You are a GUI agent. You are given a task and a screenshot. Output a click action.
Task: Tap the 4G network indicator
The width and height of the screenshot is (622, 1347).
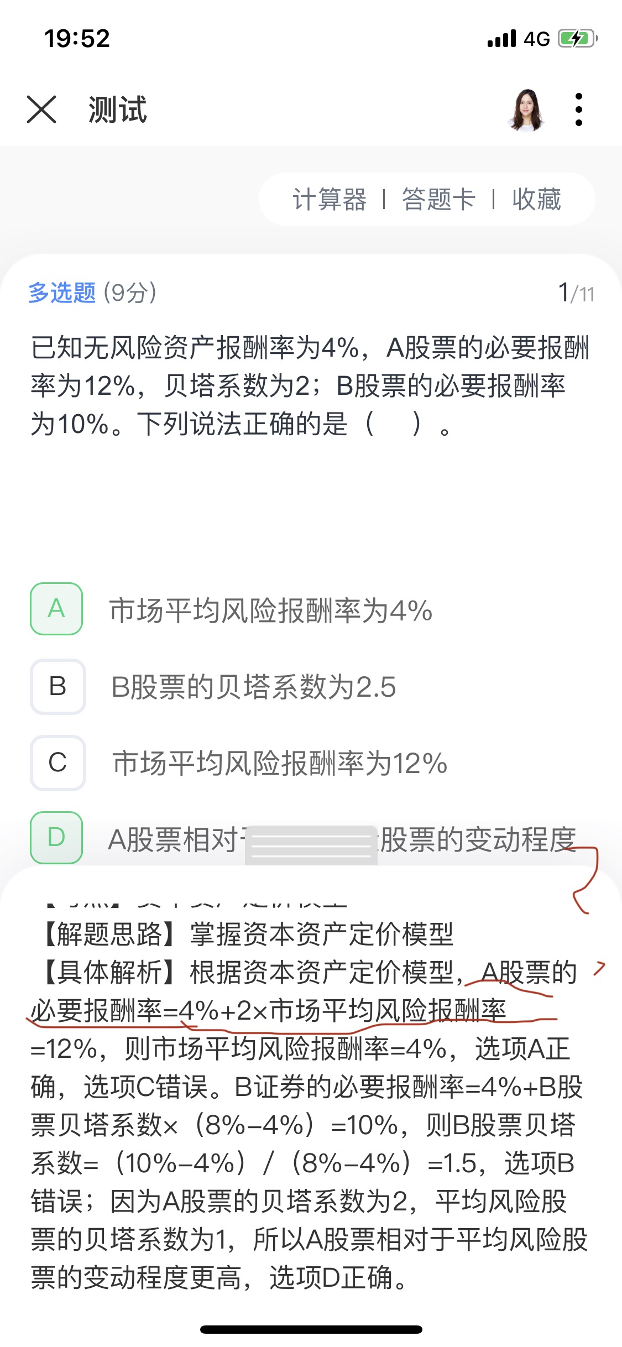coord(537,39)
